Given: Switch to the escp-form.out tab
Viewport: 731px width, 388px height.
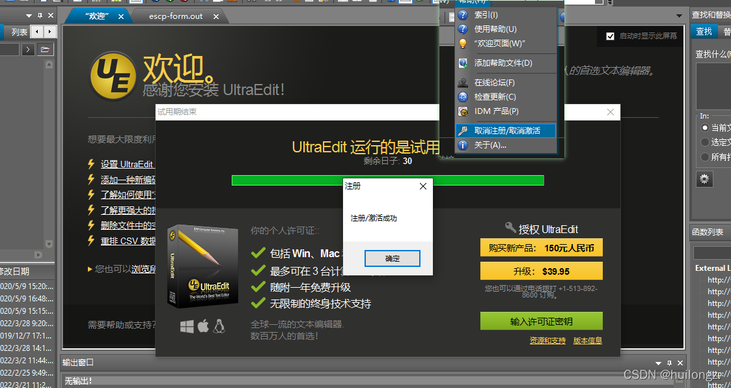Looking at the screenshot, I should [x=176, y=16].
